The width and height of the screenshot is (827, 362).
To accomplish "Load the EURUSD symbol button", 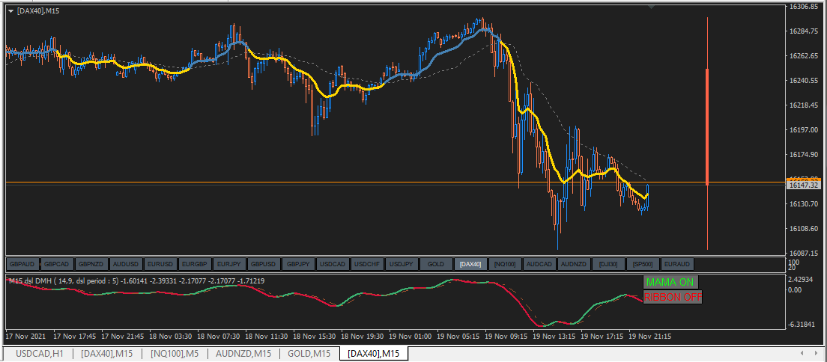I will click(160, 264).
